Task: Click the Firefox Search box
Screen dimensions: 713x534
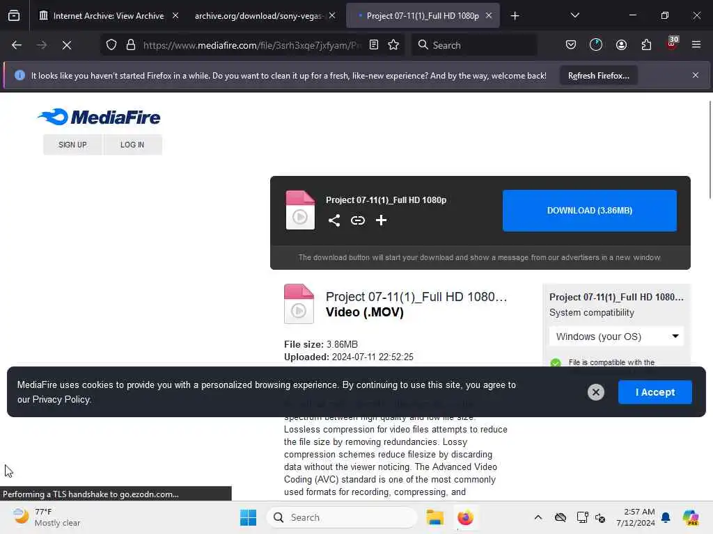Action: coord(473,45)
